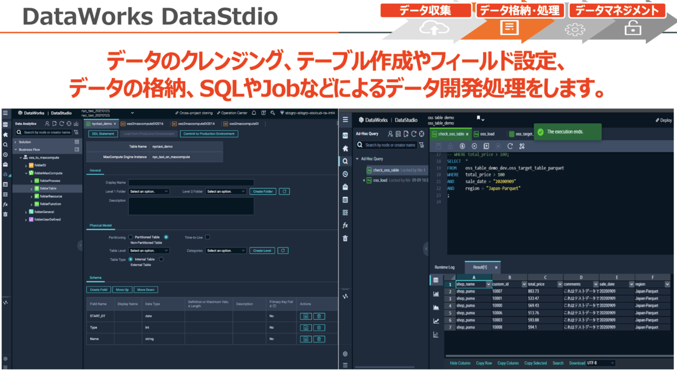Click the reload icon in query toolbar

point(510,146)
